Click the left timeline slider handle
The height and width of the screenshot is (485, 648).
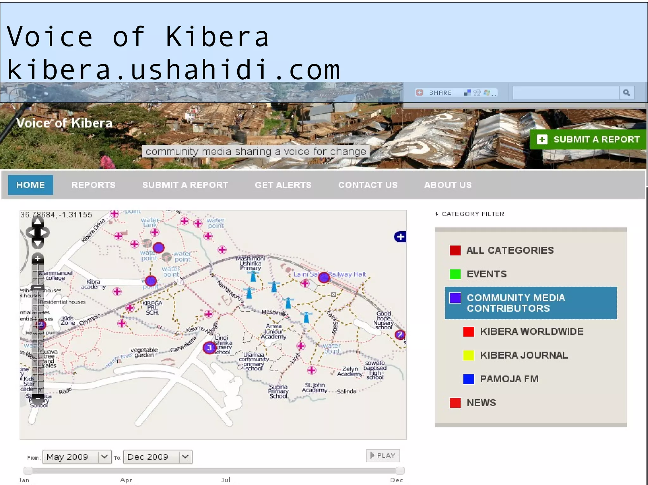tap(28, 470)
